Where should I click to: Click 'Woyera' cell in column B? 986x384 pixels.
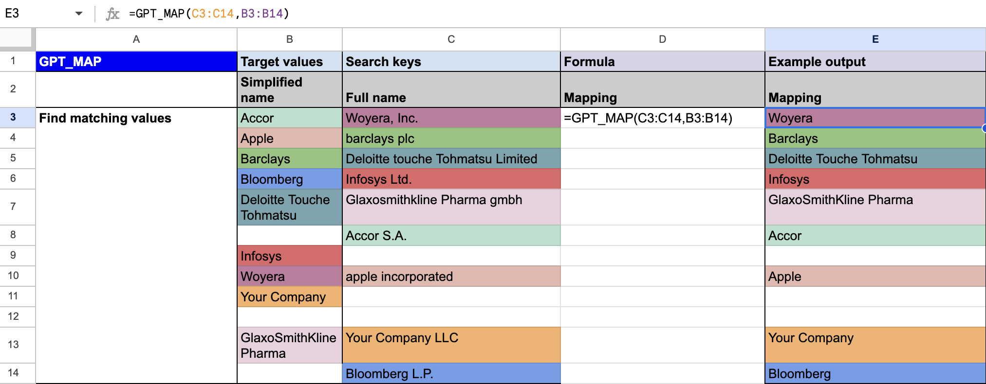pyautogui.click(x=290, y=277)
